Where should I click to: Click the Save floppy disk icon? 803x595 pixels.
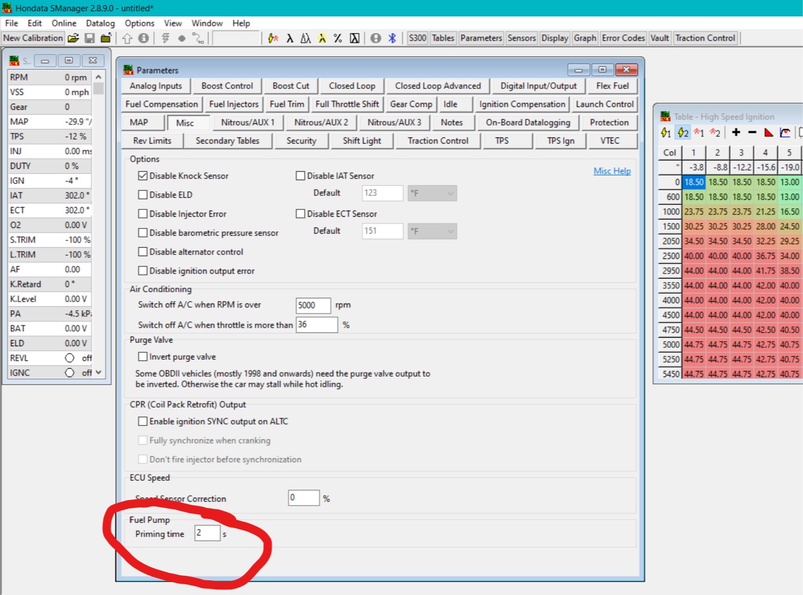90,38
